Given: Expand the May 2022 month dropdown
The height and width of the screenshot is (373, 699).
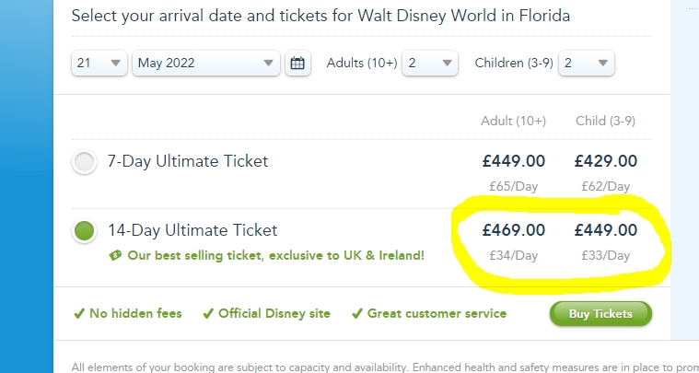Looking at the screenshot, I should 205,64.
